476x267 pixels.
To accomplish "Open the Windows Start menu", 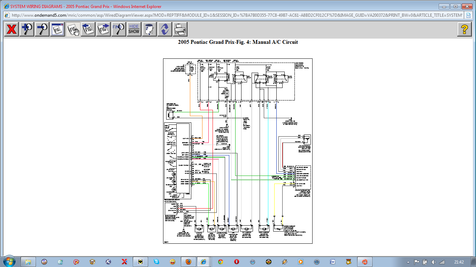I will click(x=9, y=261).
